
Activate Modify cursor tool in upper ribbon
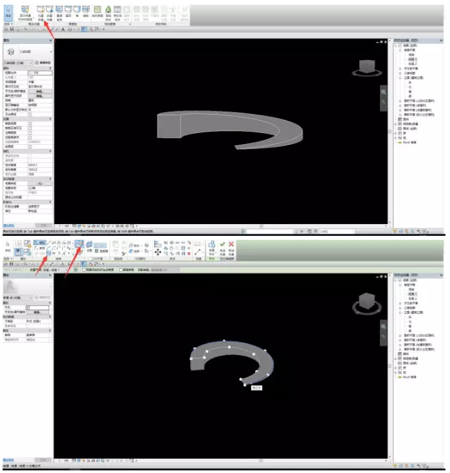pos(8,12)
